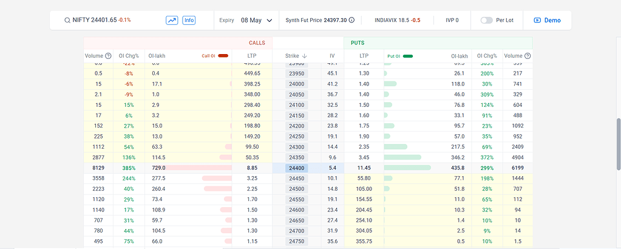This screenshot has height=249, width=621.
Task: Click the puts Volume help icon
Action: click(x=528, y=56)
